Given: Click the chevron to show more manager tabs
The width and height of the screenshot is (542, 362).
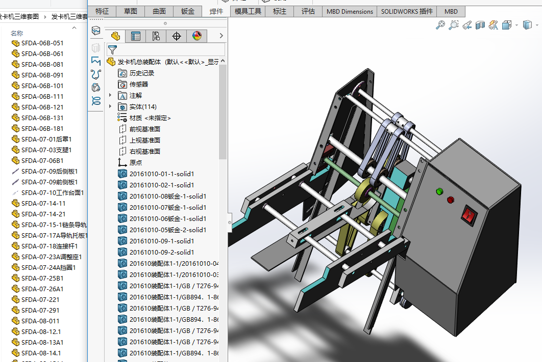Looking at the screenshot, I should point(221,36).
